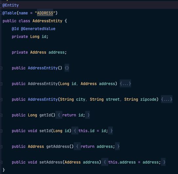Image resolution: width=178 pixels, height=174 pixels.
Task: Place cursor on private Address address field
Action: point(39,52)
